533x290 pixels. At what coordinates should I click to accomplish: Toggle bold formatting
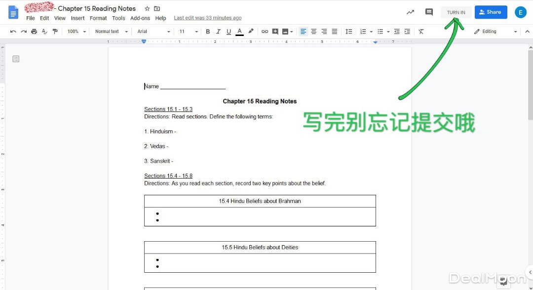coord(208,31)
